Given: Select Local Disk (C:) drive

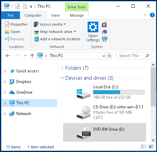Looking at the screenshot, I should point(105,92).
